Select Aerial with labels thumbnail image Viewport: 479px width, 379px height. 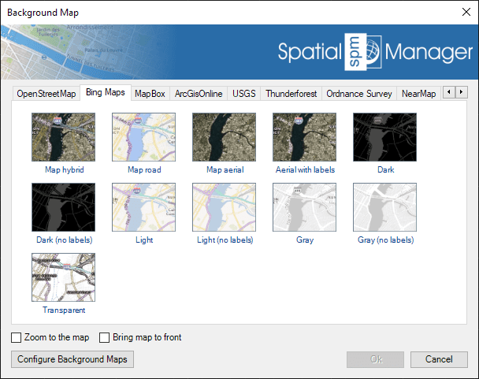click(x=304, y=137)
